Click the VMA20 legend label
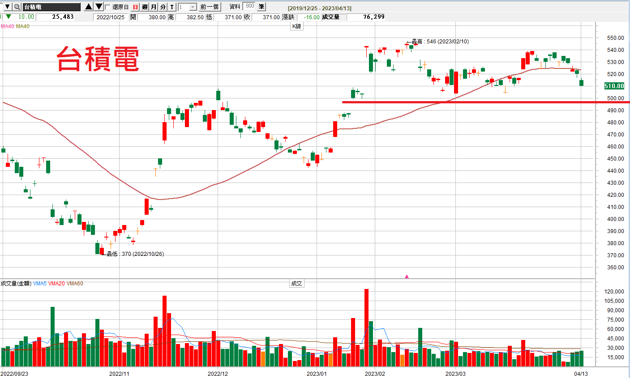 pyautogui.click(x=56, y=284)
